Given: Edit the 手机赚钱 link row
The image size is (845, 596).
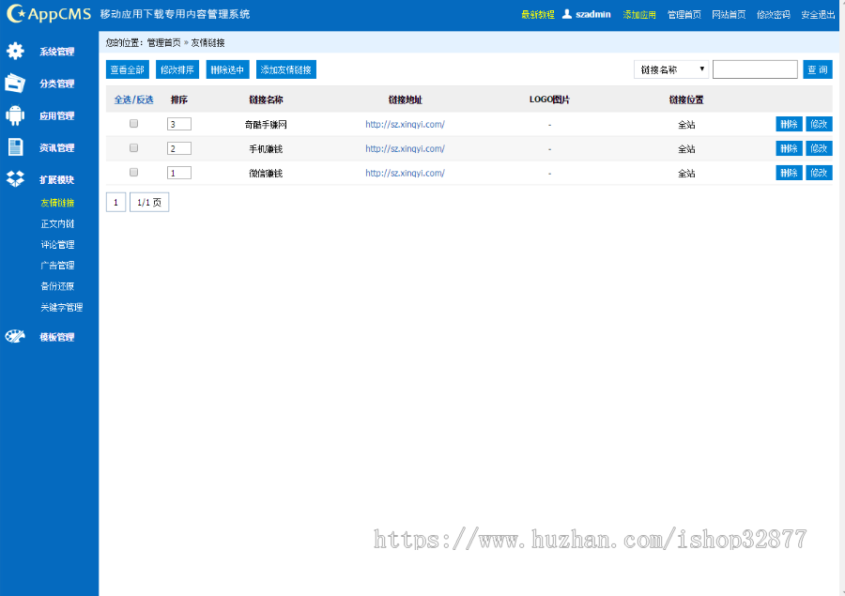Looking at the screenshot, I should (819, 148).
